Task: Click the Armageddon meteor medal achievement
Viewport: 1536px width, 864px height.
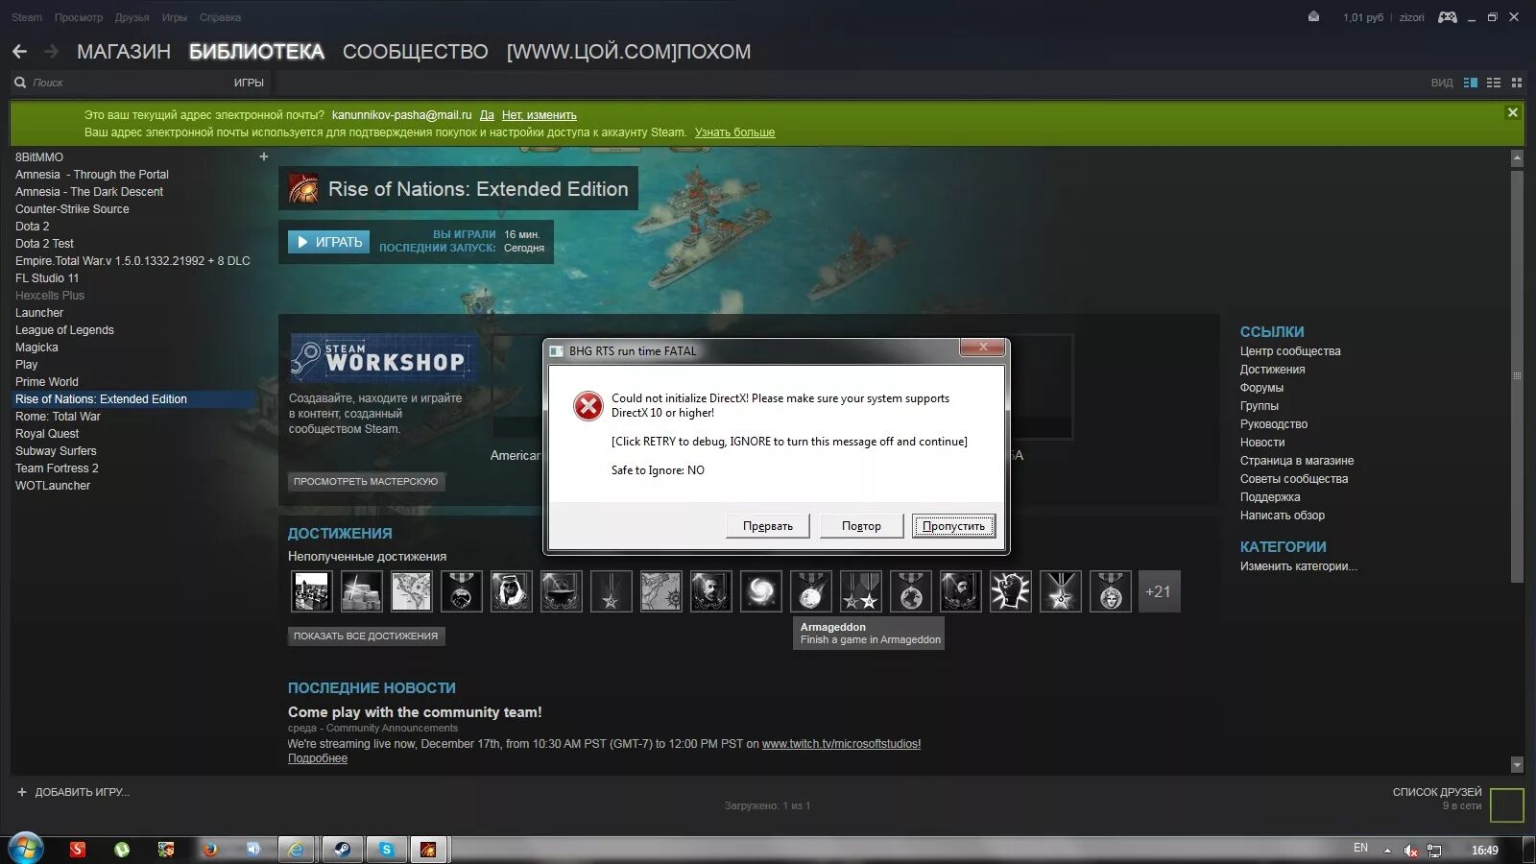Action: tap(811, 591)
